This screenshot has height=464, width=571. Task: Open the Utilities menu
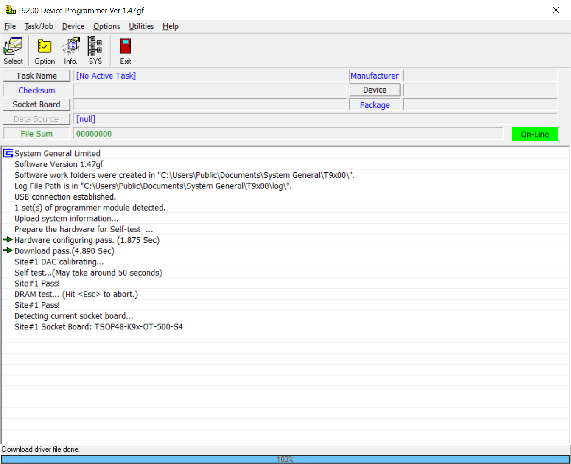141,26
